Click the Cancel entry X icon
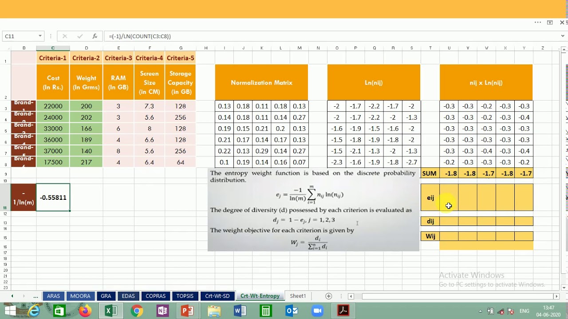 coord(65,36)
